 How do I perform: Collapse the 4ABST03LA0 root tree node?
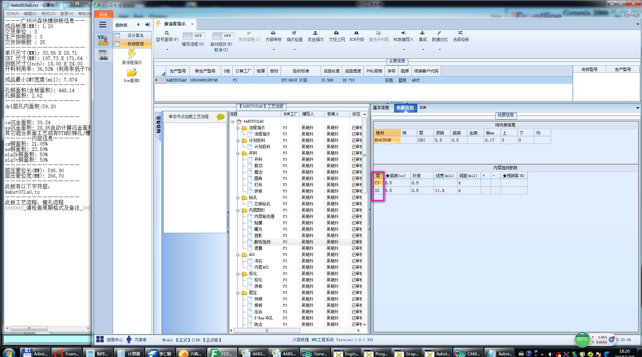click(x=232, y=122)
